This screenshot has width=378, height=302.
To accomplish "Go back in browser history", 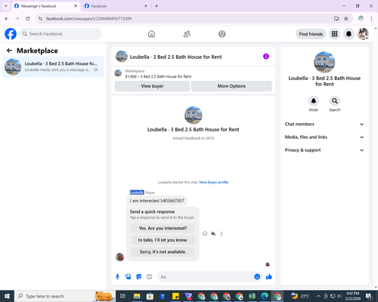I will [7, 18].
